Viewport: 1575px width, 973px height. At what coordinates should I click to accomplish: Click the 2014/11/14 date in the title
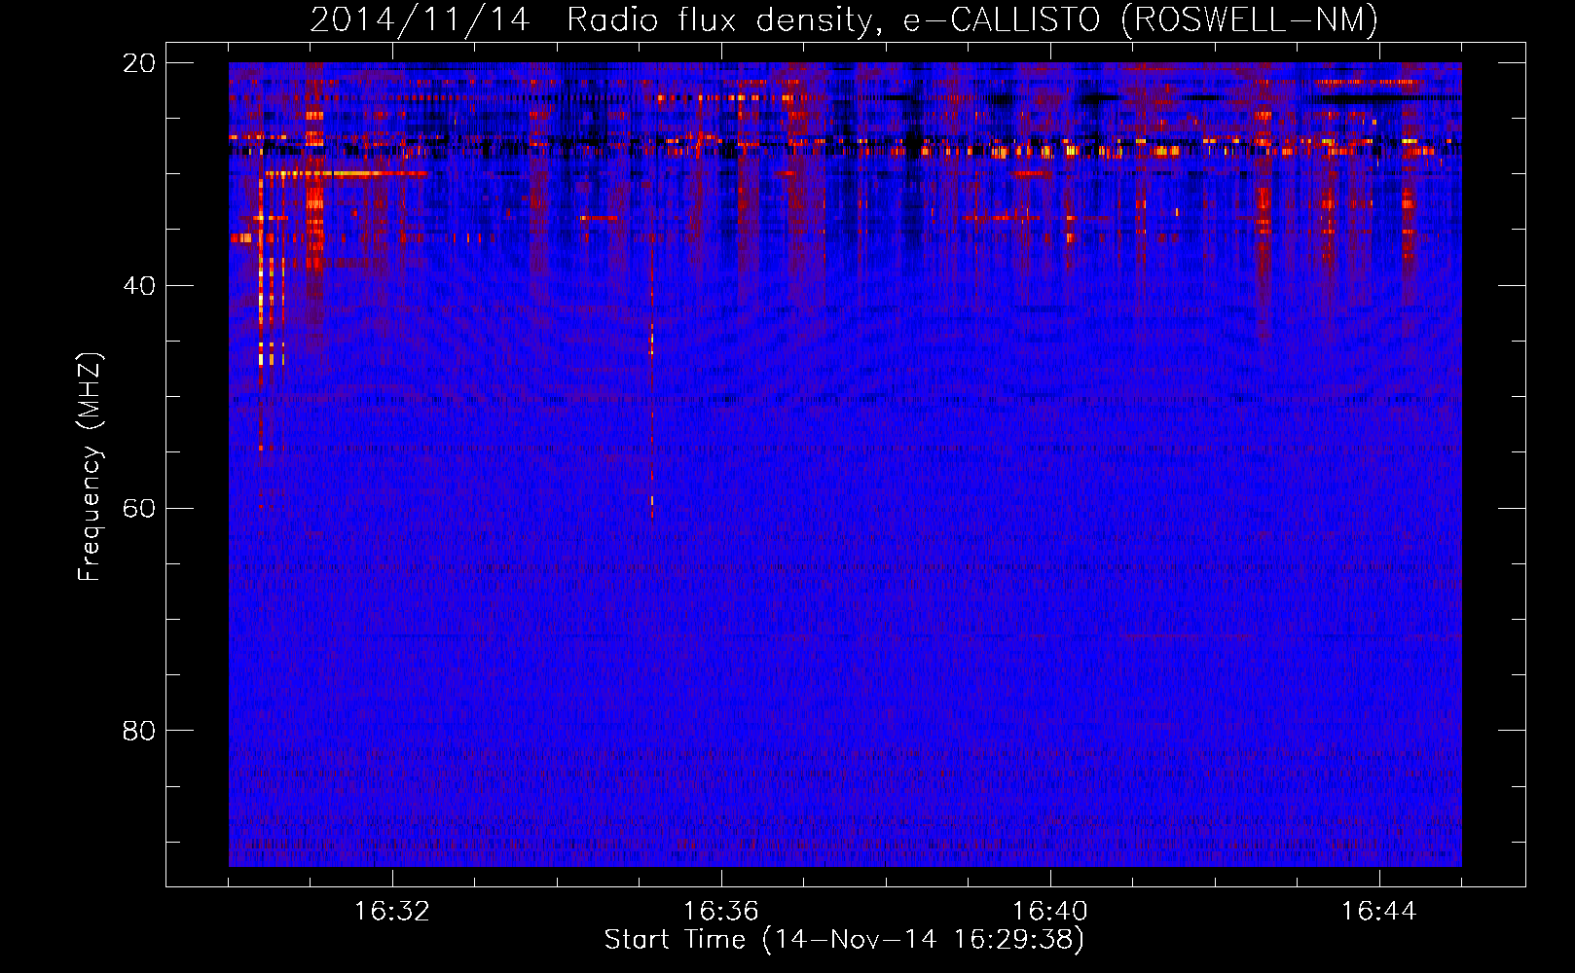420,19
